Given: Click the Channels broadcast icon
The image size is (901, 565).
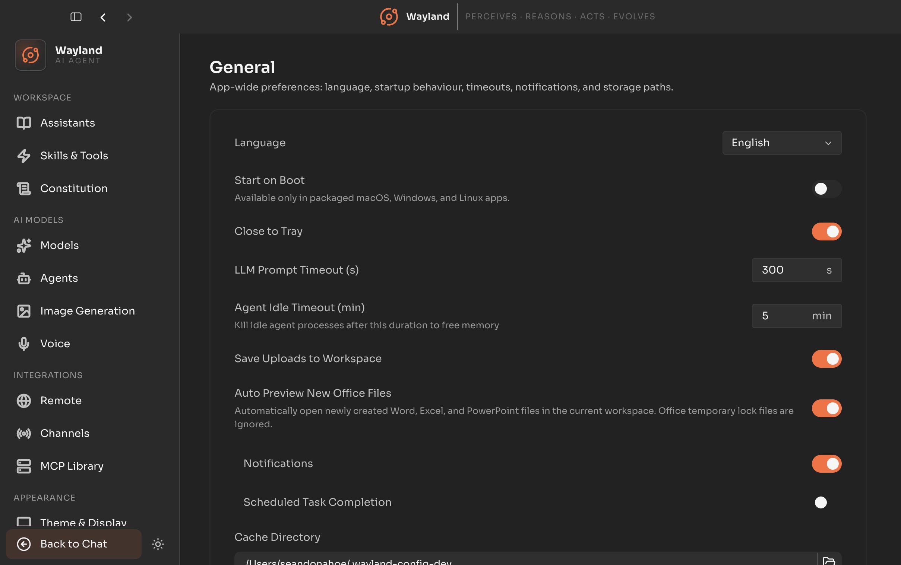Looking at the screenshot, I should click(x=23, y=434).
